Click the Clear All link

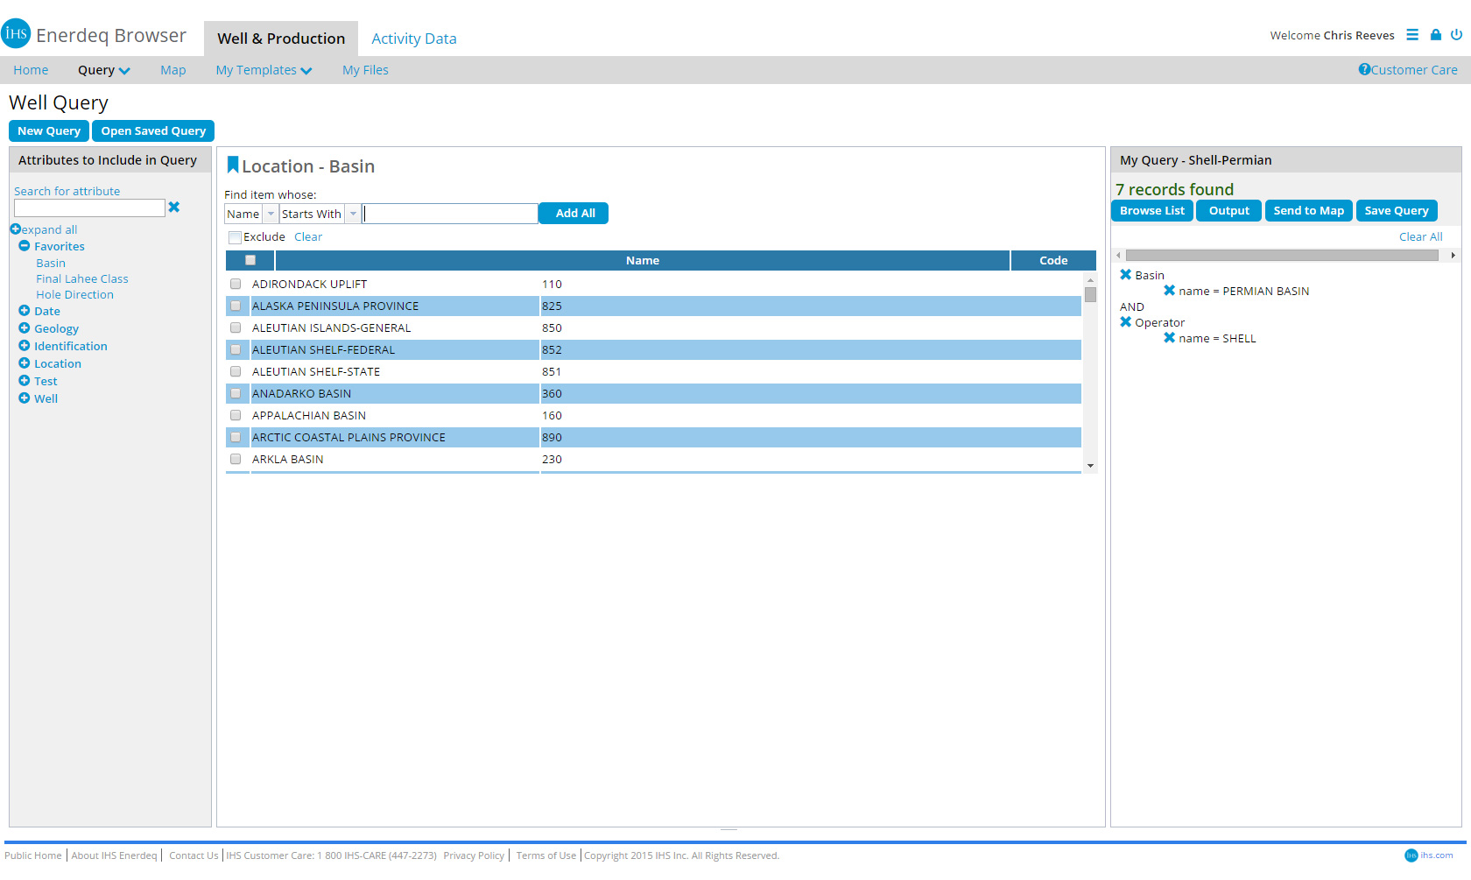point(1421,237)
